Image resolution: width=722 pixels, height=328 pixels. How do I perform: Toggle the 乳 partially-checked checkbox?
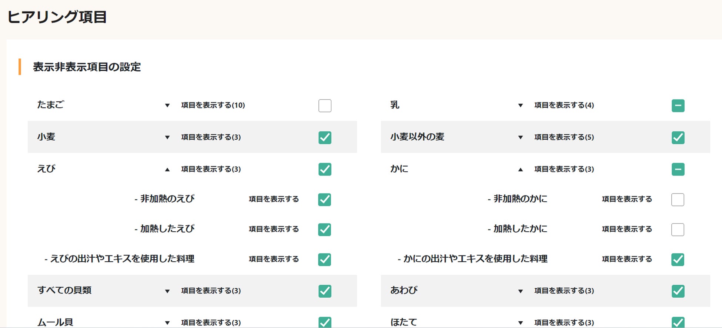coord(678,106)
